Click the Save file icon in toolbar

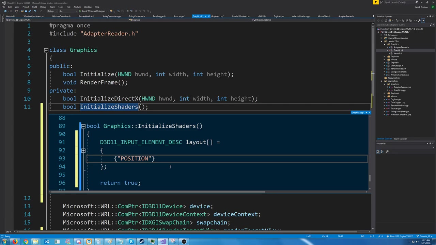(26, 11)
